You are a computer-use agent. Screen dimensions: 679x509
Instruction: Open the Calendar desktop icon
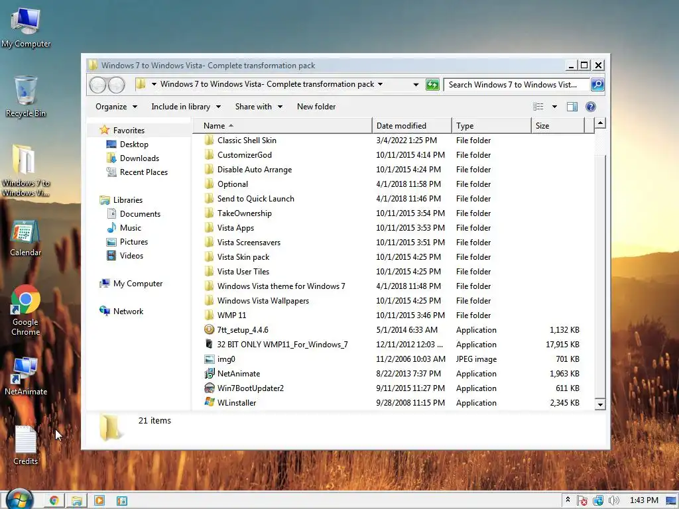tap(26, 238)
